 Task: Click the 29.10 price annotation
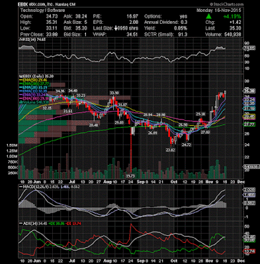(x=200, y=114)
